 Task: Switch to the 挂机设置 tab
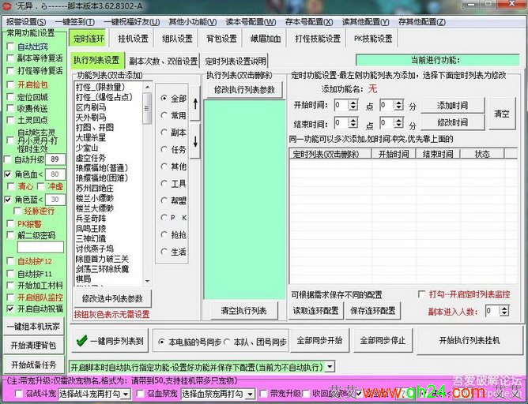[133, 39]
